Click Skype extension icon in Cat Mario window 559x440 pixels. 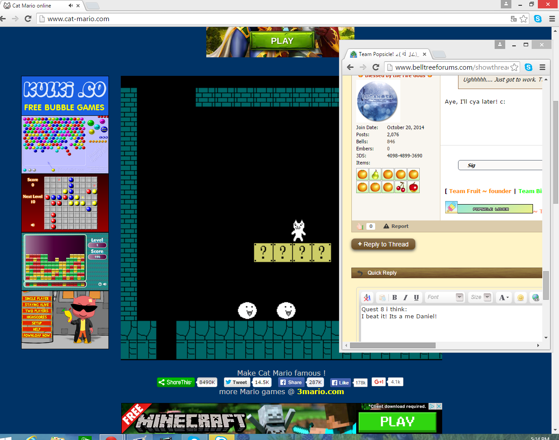coord(538,19)
